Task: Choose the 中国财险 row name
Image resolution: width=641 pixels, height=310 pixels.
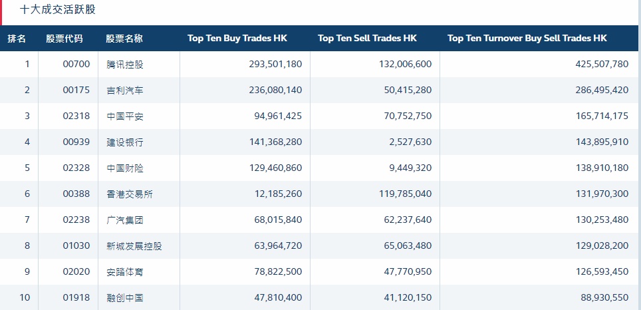Action: (125, 168)
